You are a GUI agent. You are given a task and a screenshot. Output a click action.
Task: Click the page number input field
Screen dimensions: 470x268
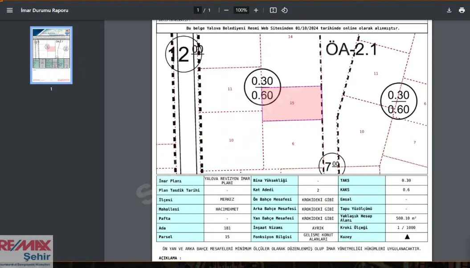[197, 10]
